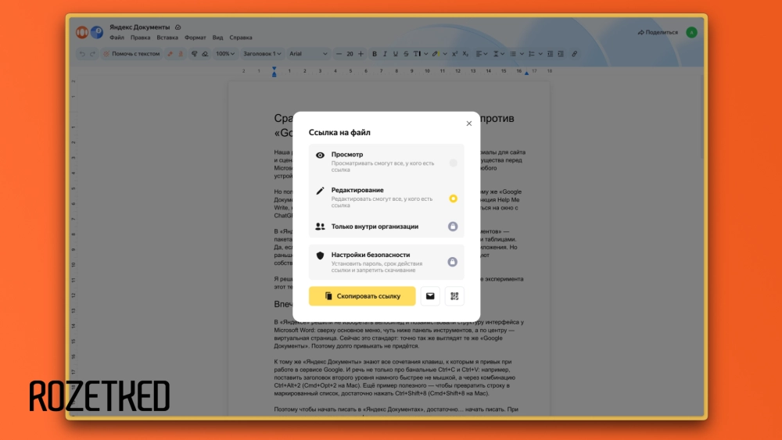Redo the last action
This screenshot has height=440, width=782.
pyautogui.click(x=93, y=54)
